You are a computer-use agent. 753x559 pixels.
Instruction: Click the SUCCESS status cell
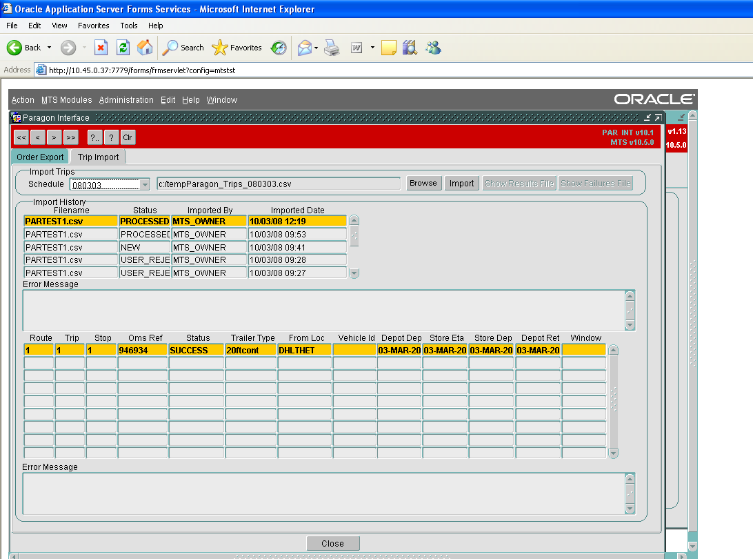point(197,351)
